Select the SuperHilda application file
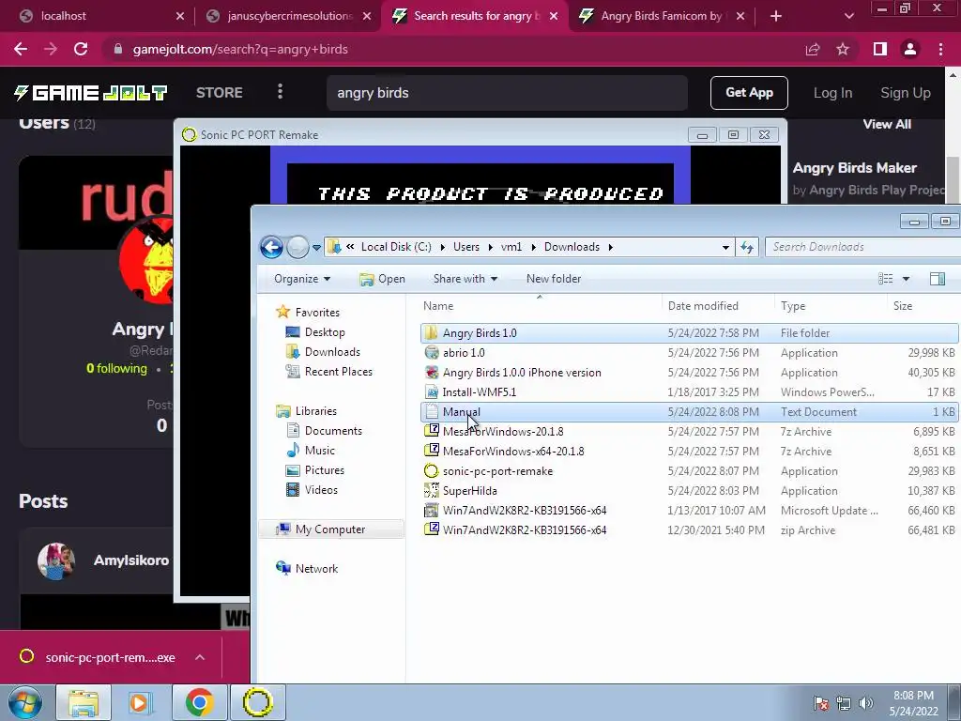 pos(689,490)
